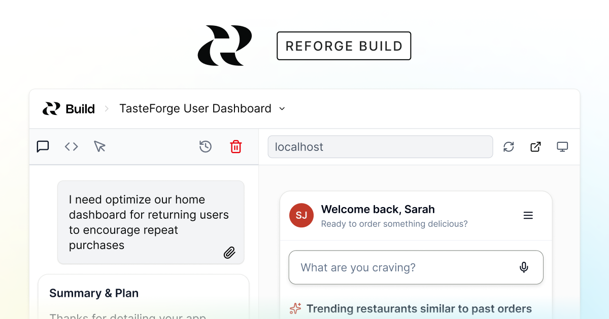Select the element inspector cursor tool
This screenshot has width=609, height=319.
(x=99, y=146)
